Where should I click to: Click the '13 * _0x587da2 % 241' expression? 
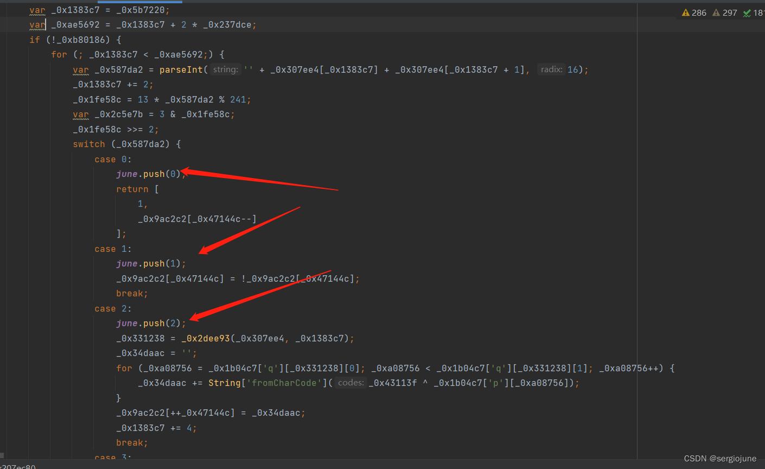pos(192,99)
